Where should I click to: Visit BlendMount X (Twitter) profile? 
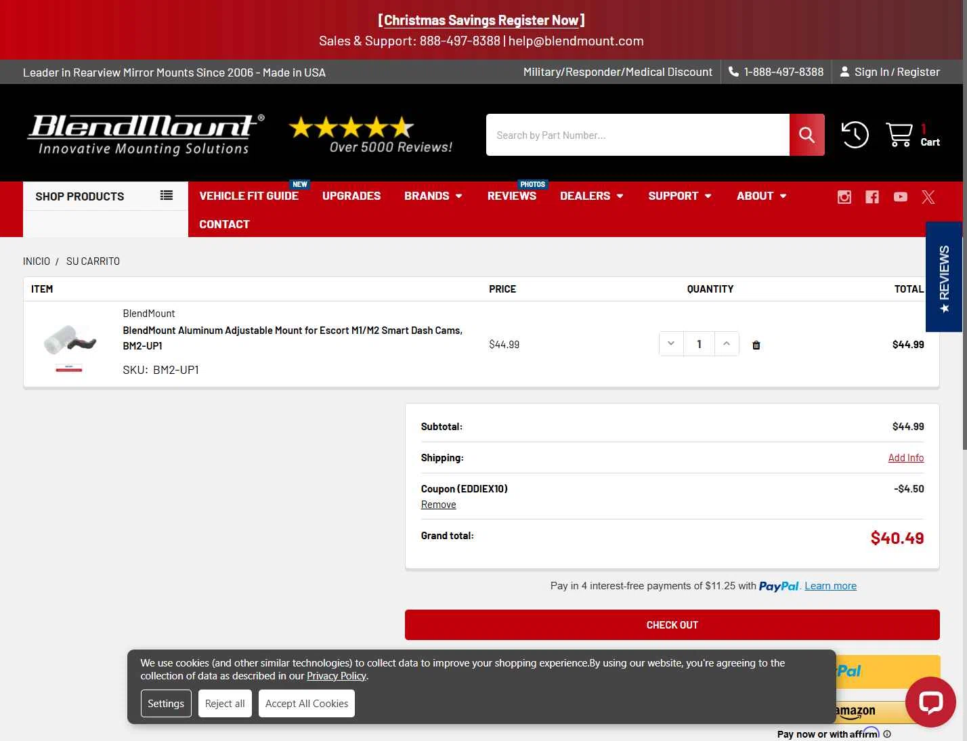pos(928,196)
